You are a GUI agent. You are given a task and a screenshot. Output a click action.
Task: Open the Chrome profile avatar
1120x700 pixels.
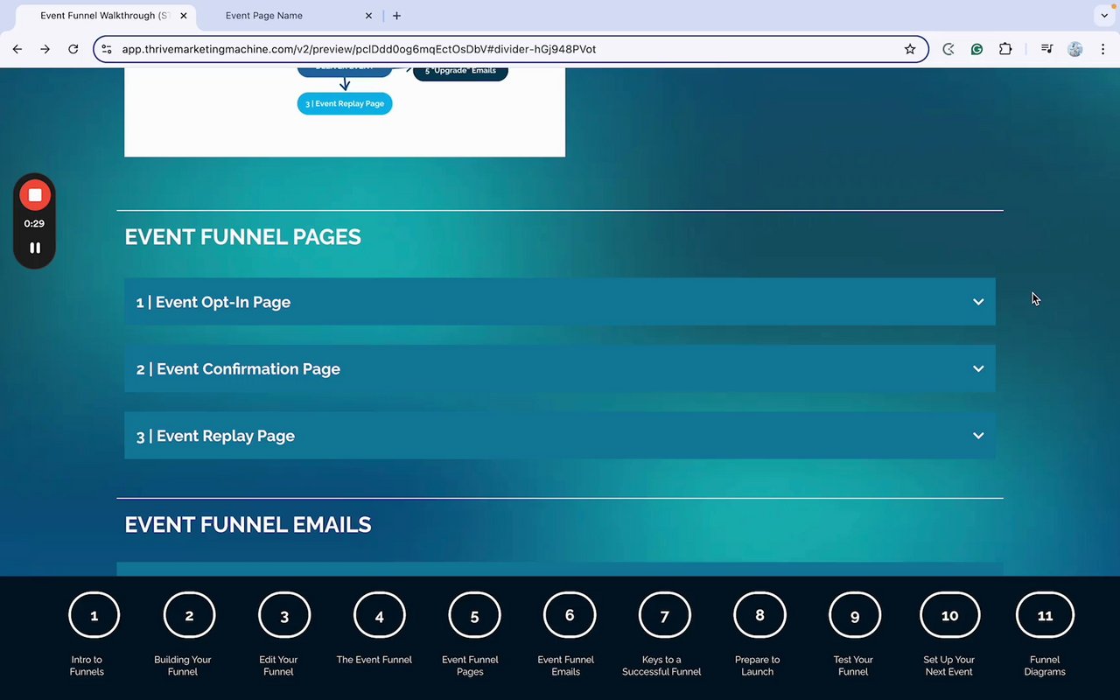click(x=1075, y=49)
